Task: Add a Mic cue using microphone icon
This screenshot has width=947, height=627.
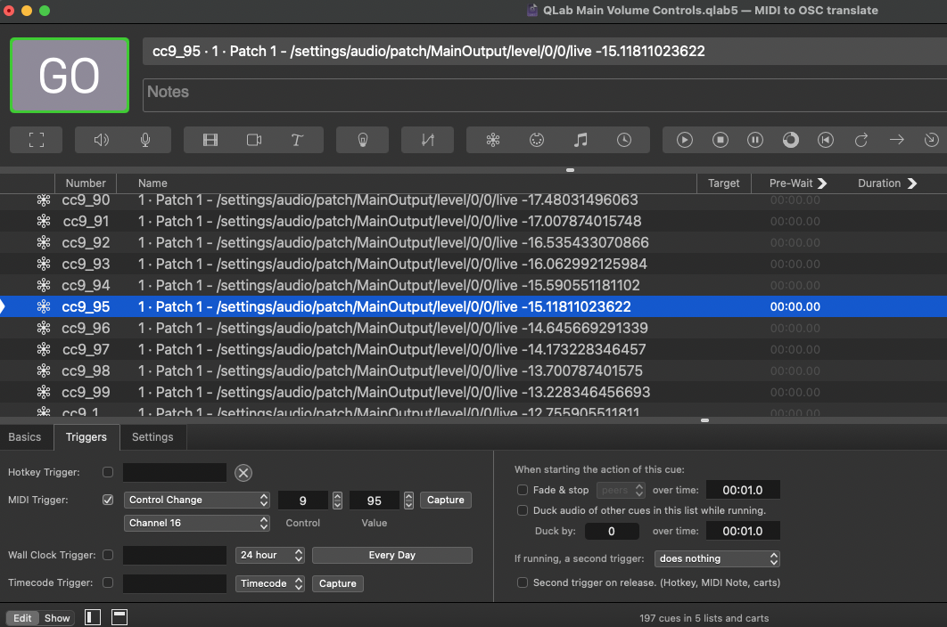Action: pos(145,140)
